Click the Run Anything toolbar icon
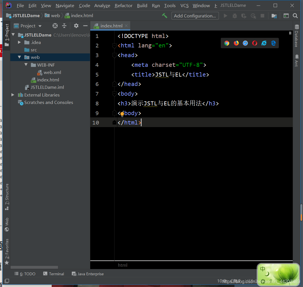 pyautogui.click(x=286, y=16)
